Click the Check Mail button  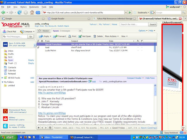point(9,32)
